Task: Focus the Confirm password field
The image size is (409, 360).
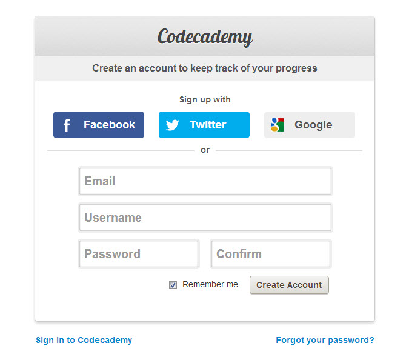Action: (270, 254)
